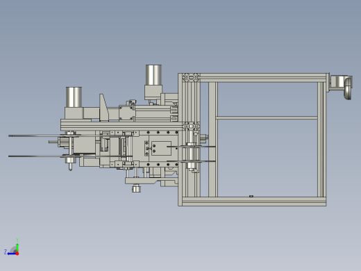Select the thin horizontal crossbar inside the frame

[267, 118]
